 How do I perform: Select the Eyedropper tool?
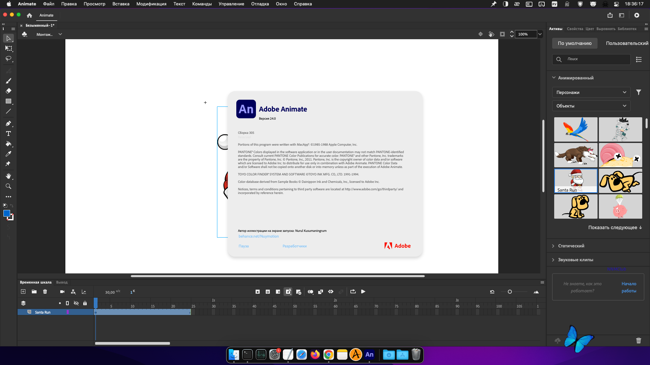click(8, 154)
